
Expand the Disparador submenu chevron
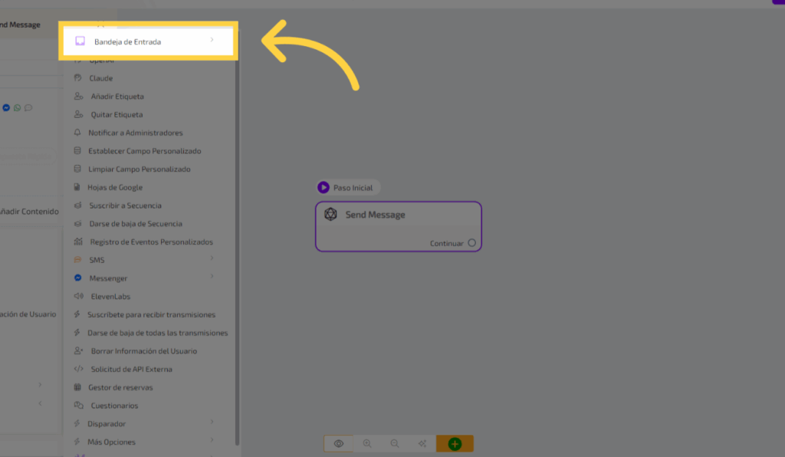point(212,422)
